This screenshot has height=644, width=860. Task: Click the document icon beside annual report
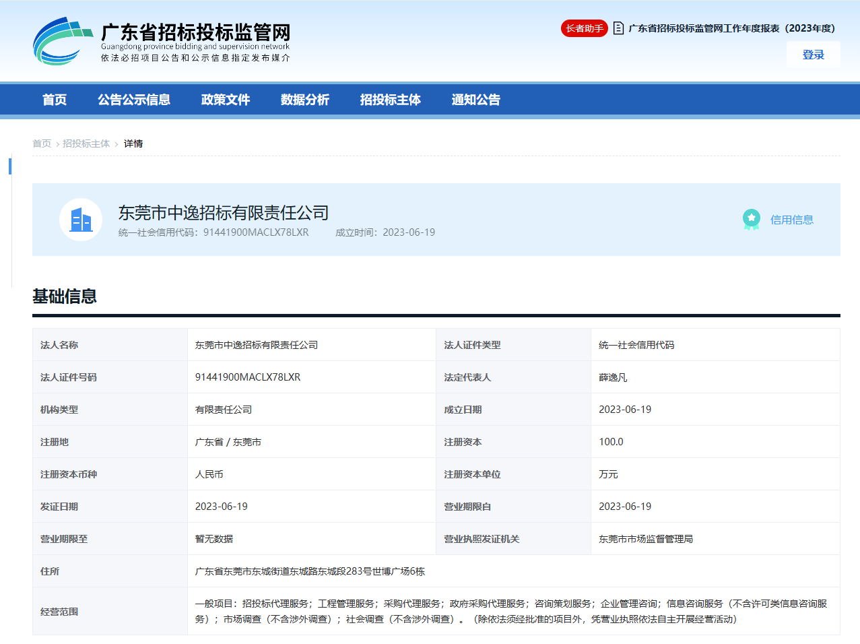tap(618, 28)
